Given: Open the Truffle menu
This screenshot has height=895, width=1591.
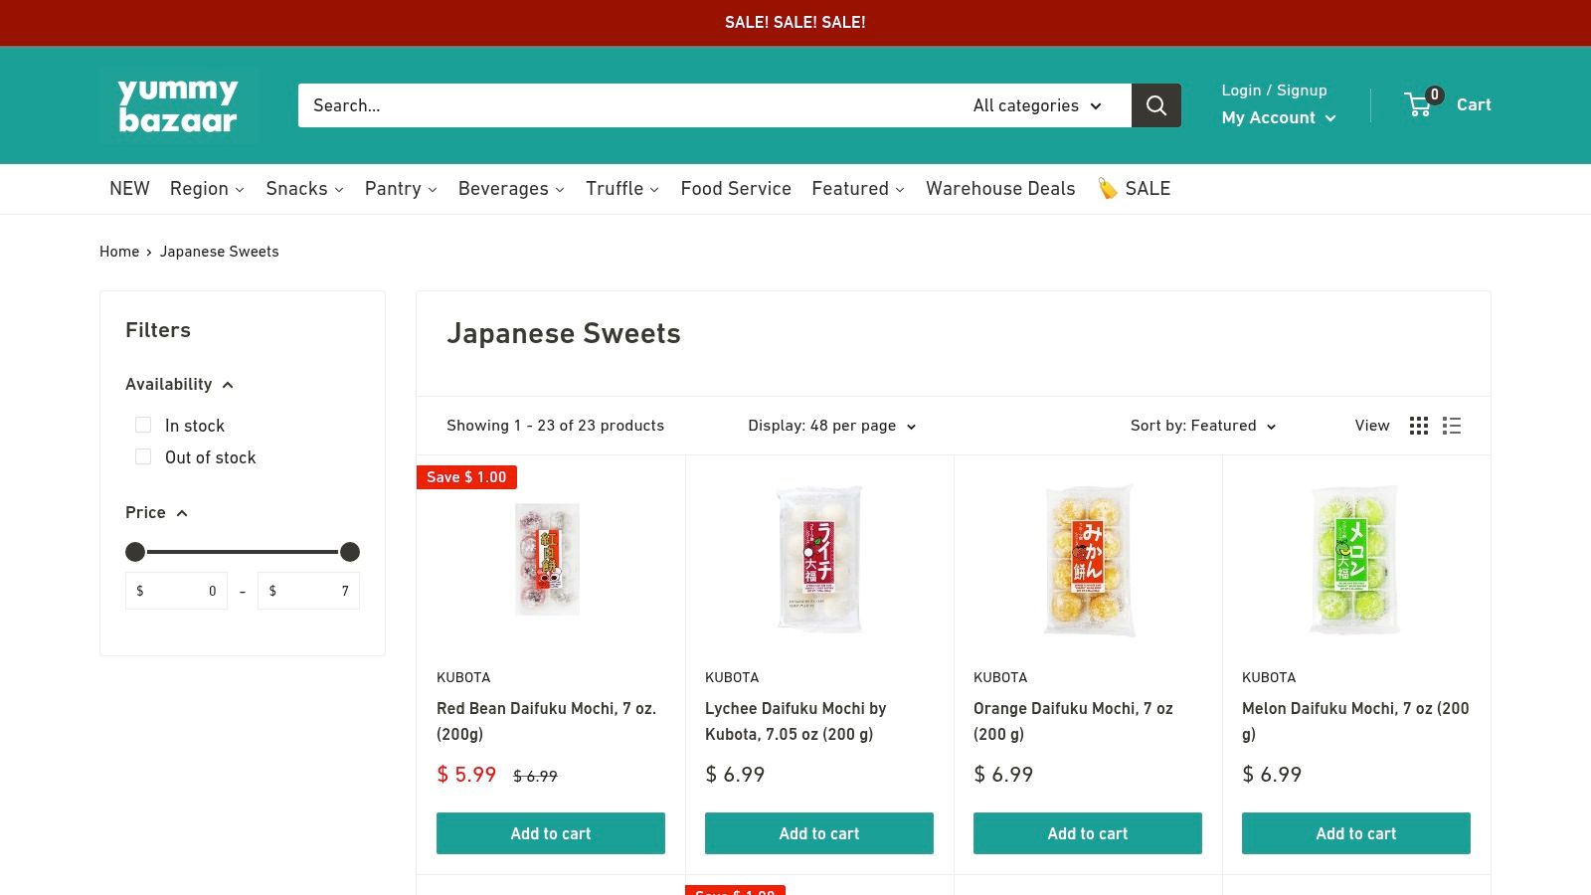Looking at the screenshot, I should (622, 189).
